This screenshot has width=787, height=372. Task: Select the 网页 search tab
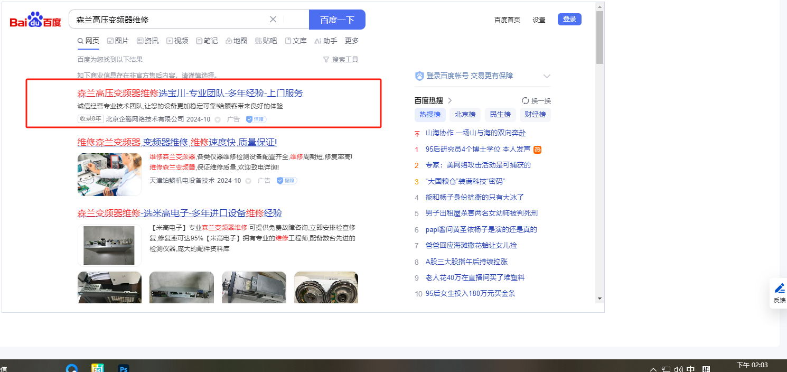click(88, 41)
